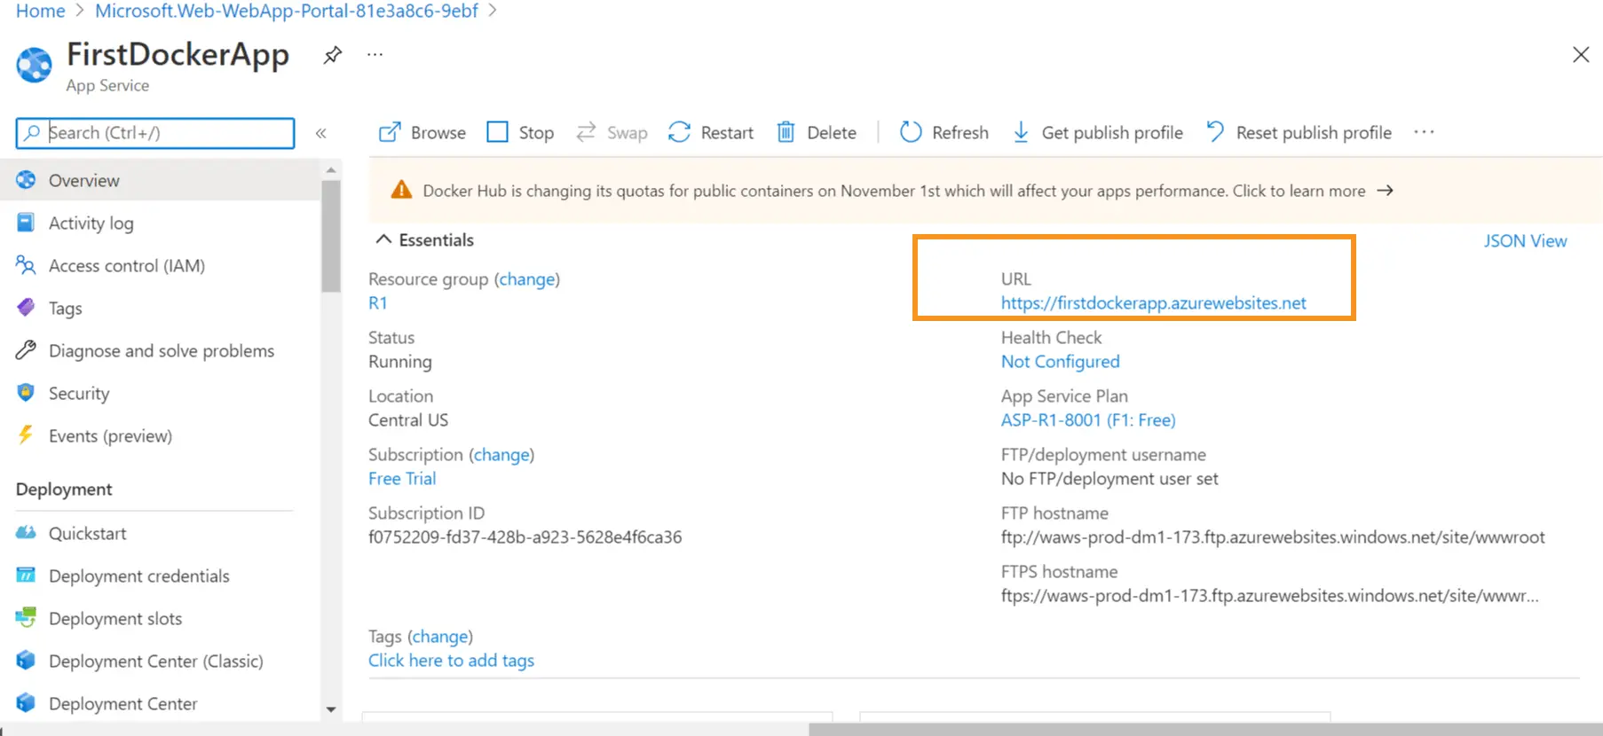Select the FTP hostname value text
The width and height of the screenshot is (1603, 736).
tap(1273, 536)
